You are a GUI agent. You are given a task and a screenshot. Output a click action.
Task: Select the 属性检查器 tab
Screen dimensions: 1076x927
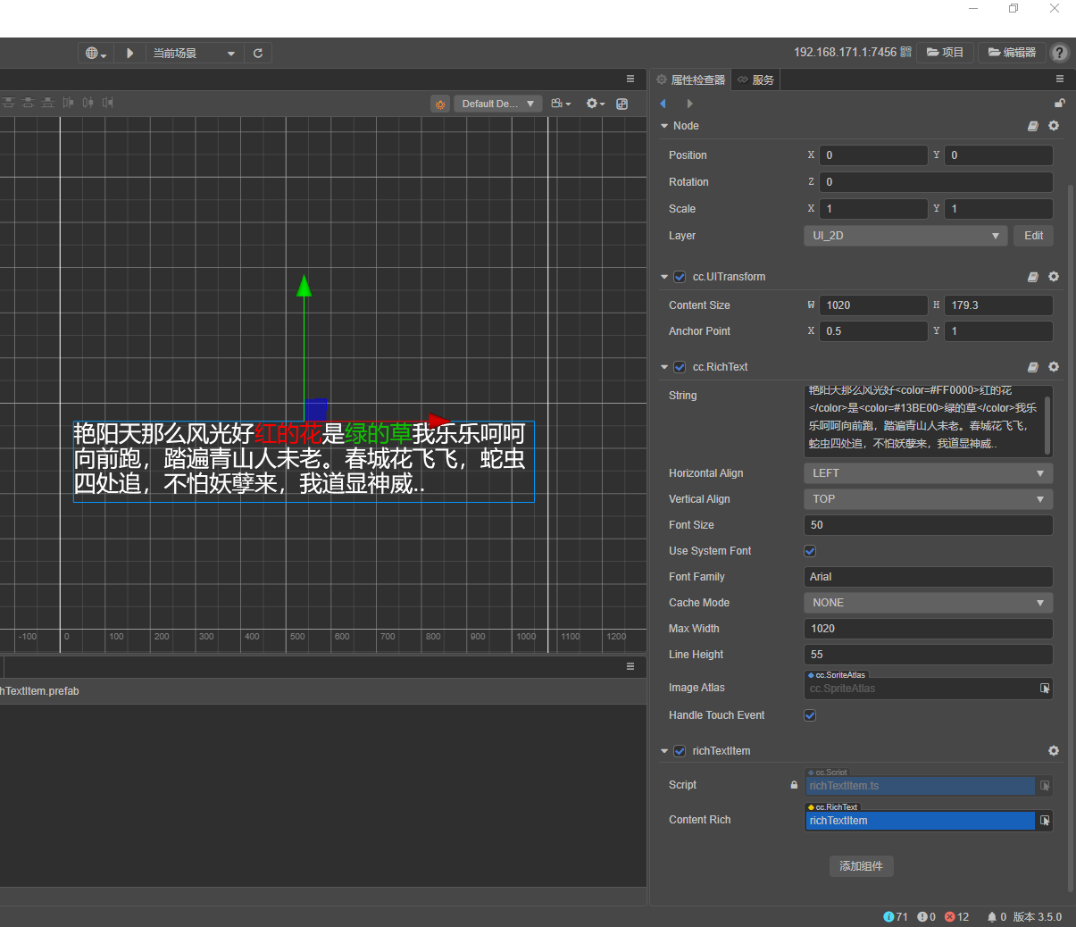(x=691, y=79)
